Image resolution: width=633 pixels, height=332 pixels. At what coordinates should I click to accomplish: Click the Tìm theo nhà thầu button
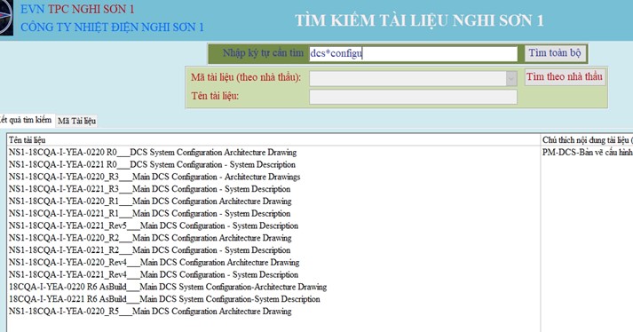pyautogui.click(x=565, y=76)
